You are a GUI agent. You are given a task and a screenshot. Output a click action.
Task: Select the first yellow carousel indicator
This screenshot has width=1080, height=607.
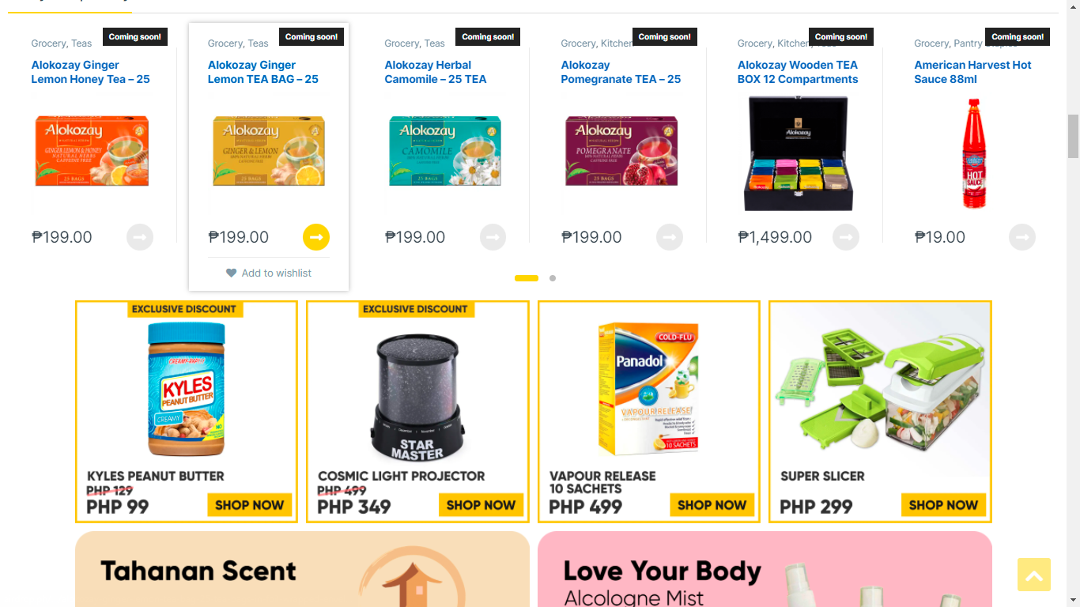pyautogui.click(x=527, y=278)
